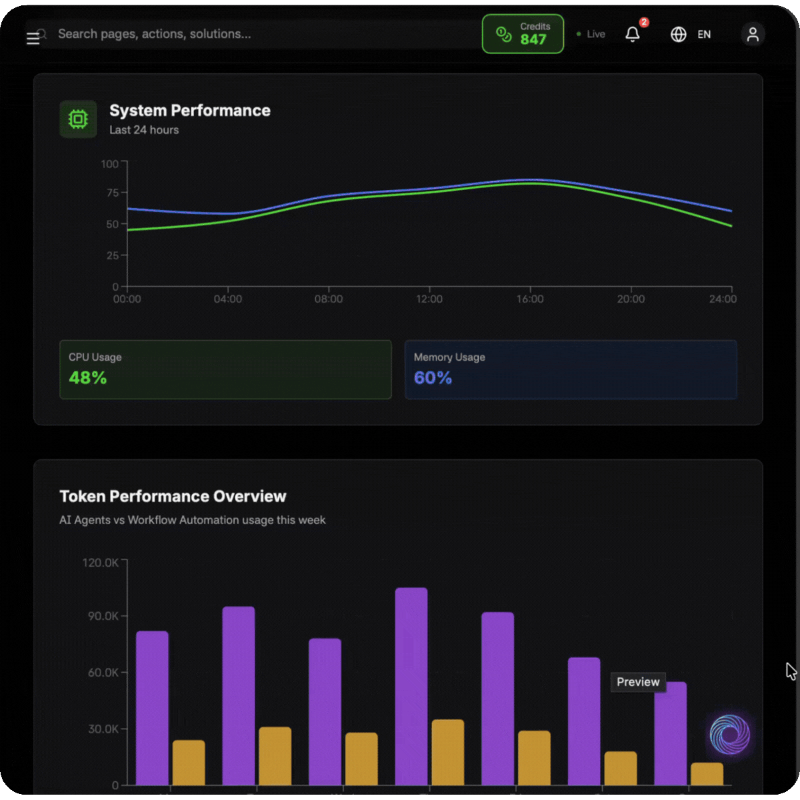Select the CPU Usage 48% card
The width and height of the screenshot is (800, 800).
click(x=225, y=370)
